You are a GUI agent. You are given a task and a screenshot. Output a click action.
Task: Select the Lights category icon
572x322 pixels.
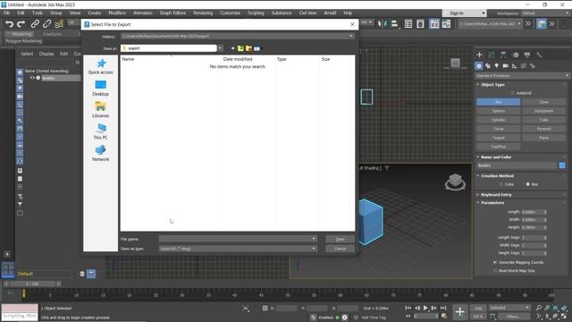coord(497,65)
